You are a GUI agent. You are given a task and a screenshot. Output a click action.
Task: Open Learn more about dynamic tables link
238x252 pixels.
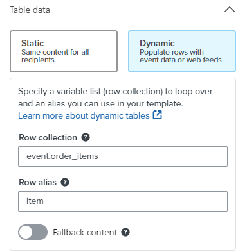(x=84, y=115)
